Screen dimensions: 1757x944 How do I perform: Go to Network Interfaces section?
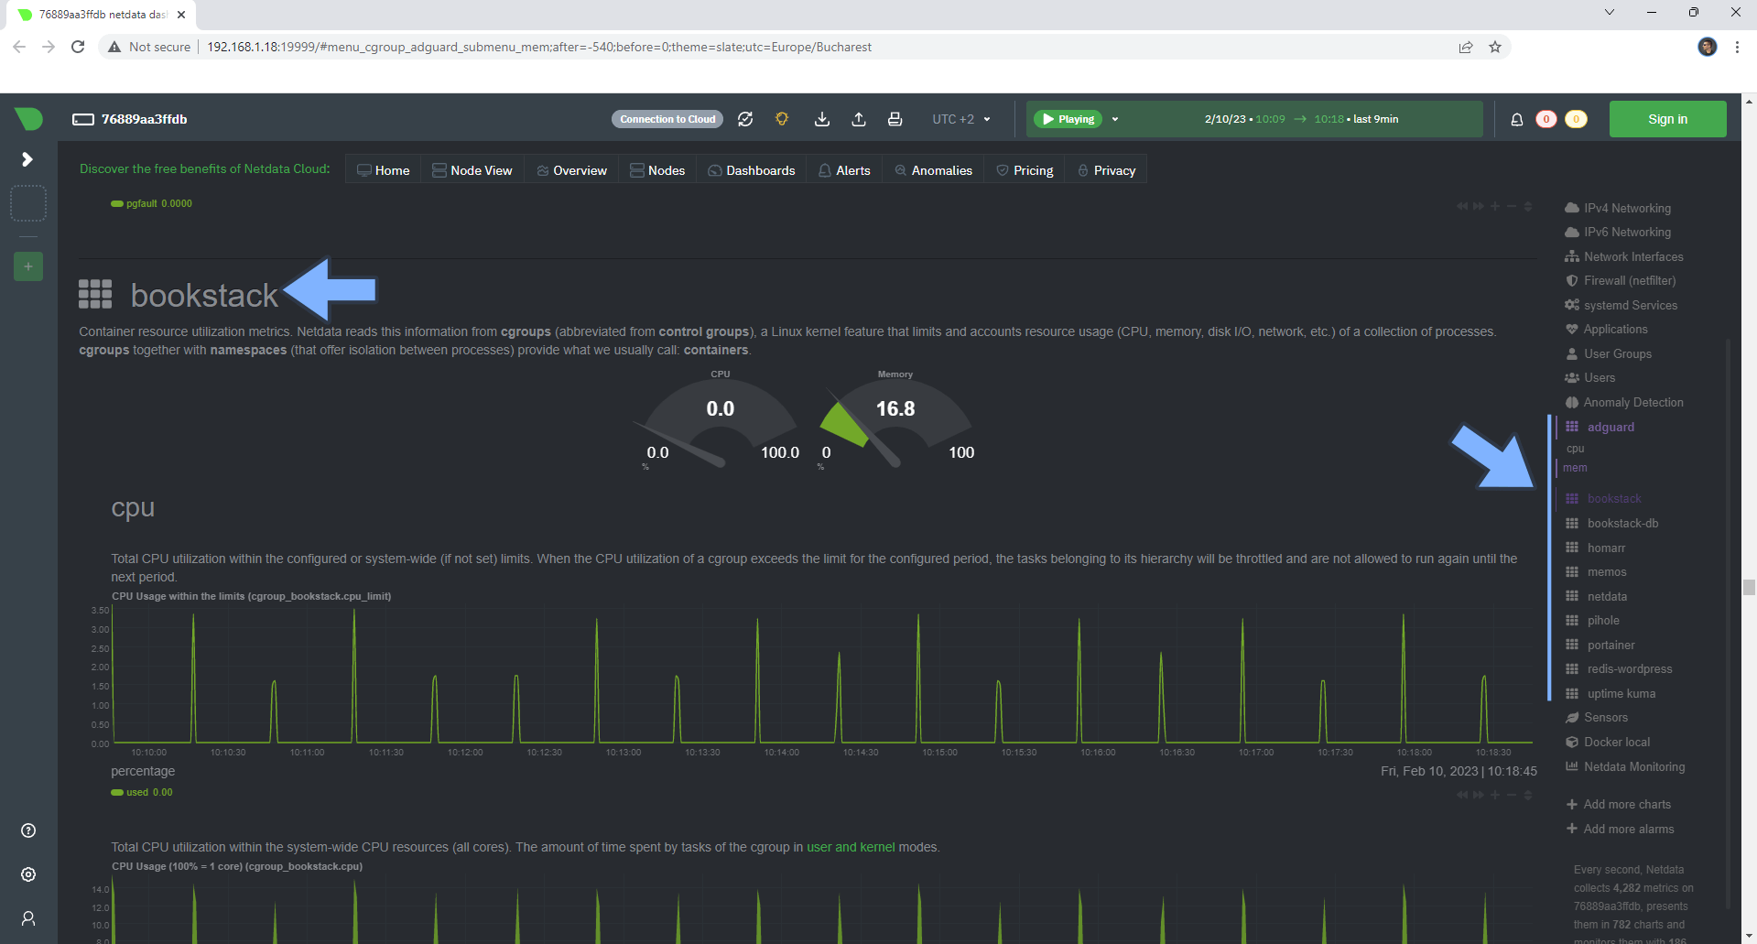(x=1624, y=256)
